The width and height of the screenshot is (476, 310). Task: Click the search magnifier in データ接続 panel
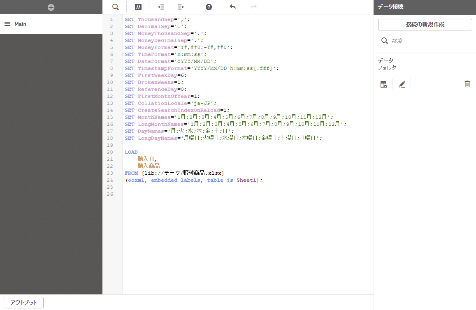(x=384, y=41)
